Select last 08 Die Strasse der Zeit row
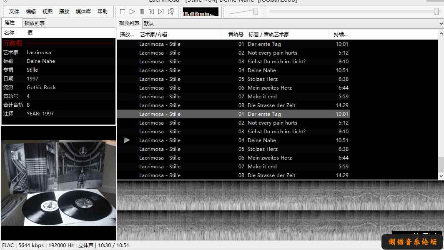 click(x=233, y=175)
